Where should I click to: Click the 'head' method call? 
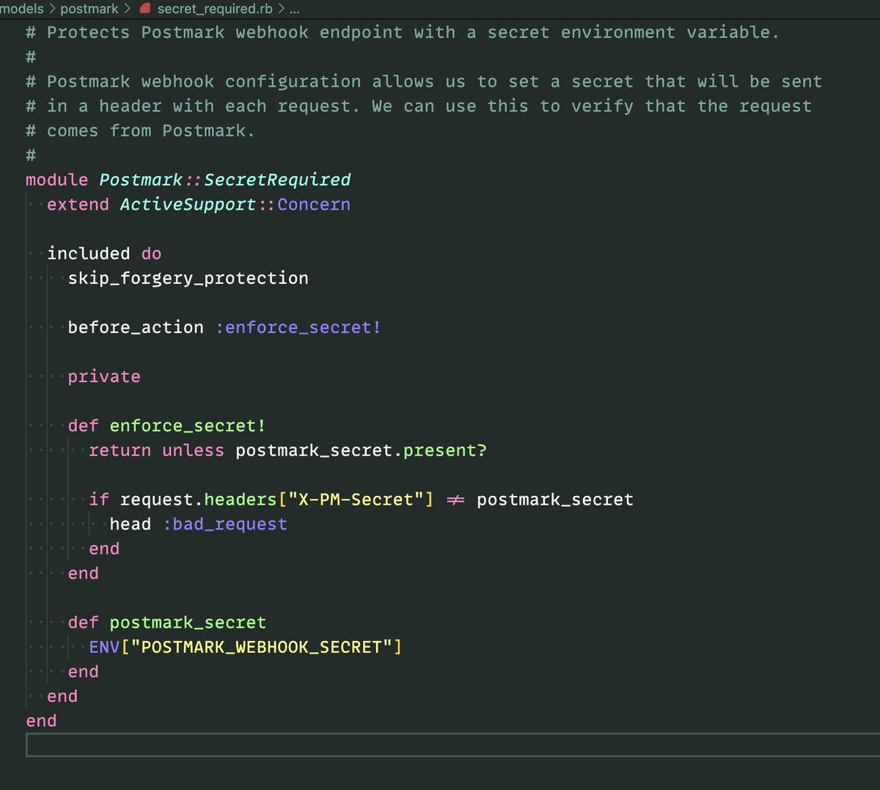click(x=131, y=524)
